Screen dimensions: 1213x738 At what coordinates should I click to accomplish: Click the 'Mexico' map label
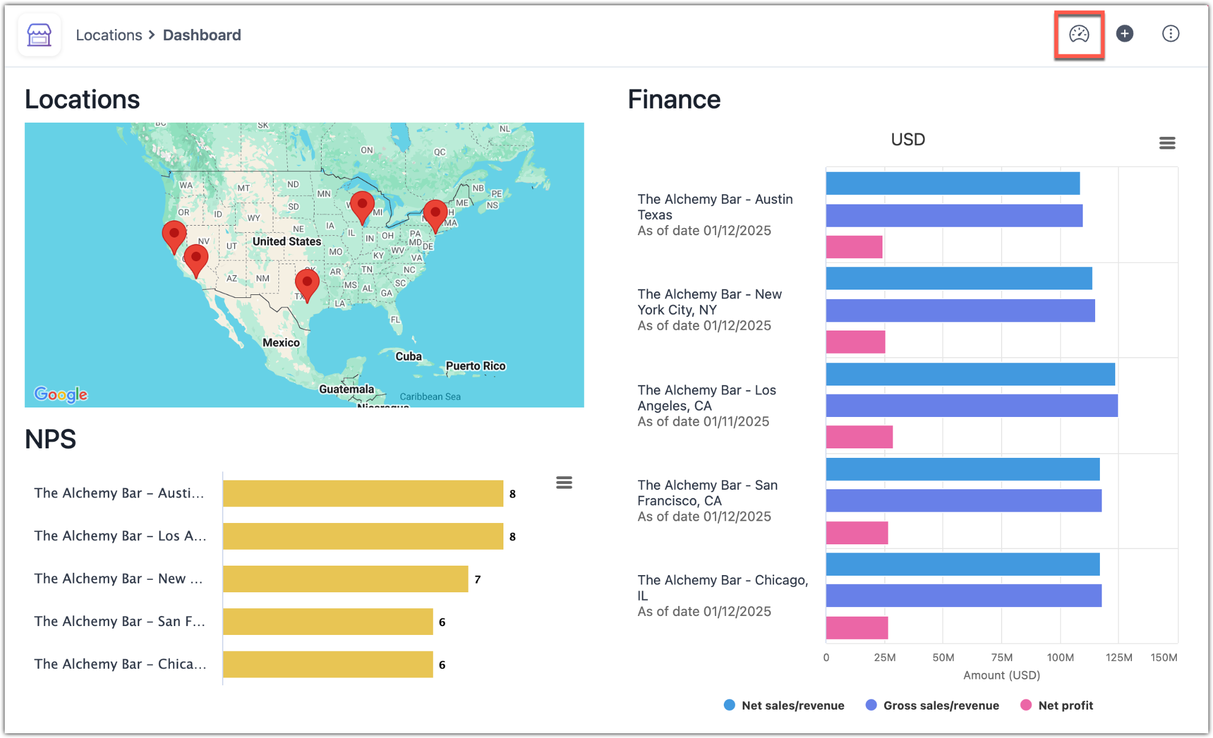pyautogui.click(x=281, y=342)
